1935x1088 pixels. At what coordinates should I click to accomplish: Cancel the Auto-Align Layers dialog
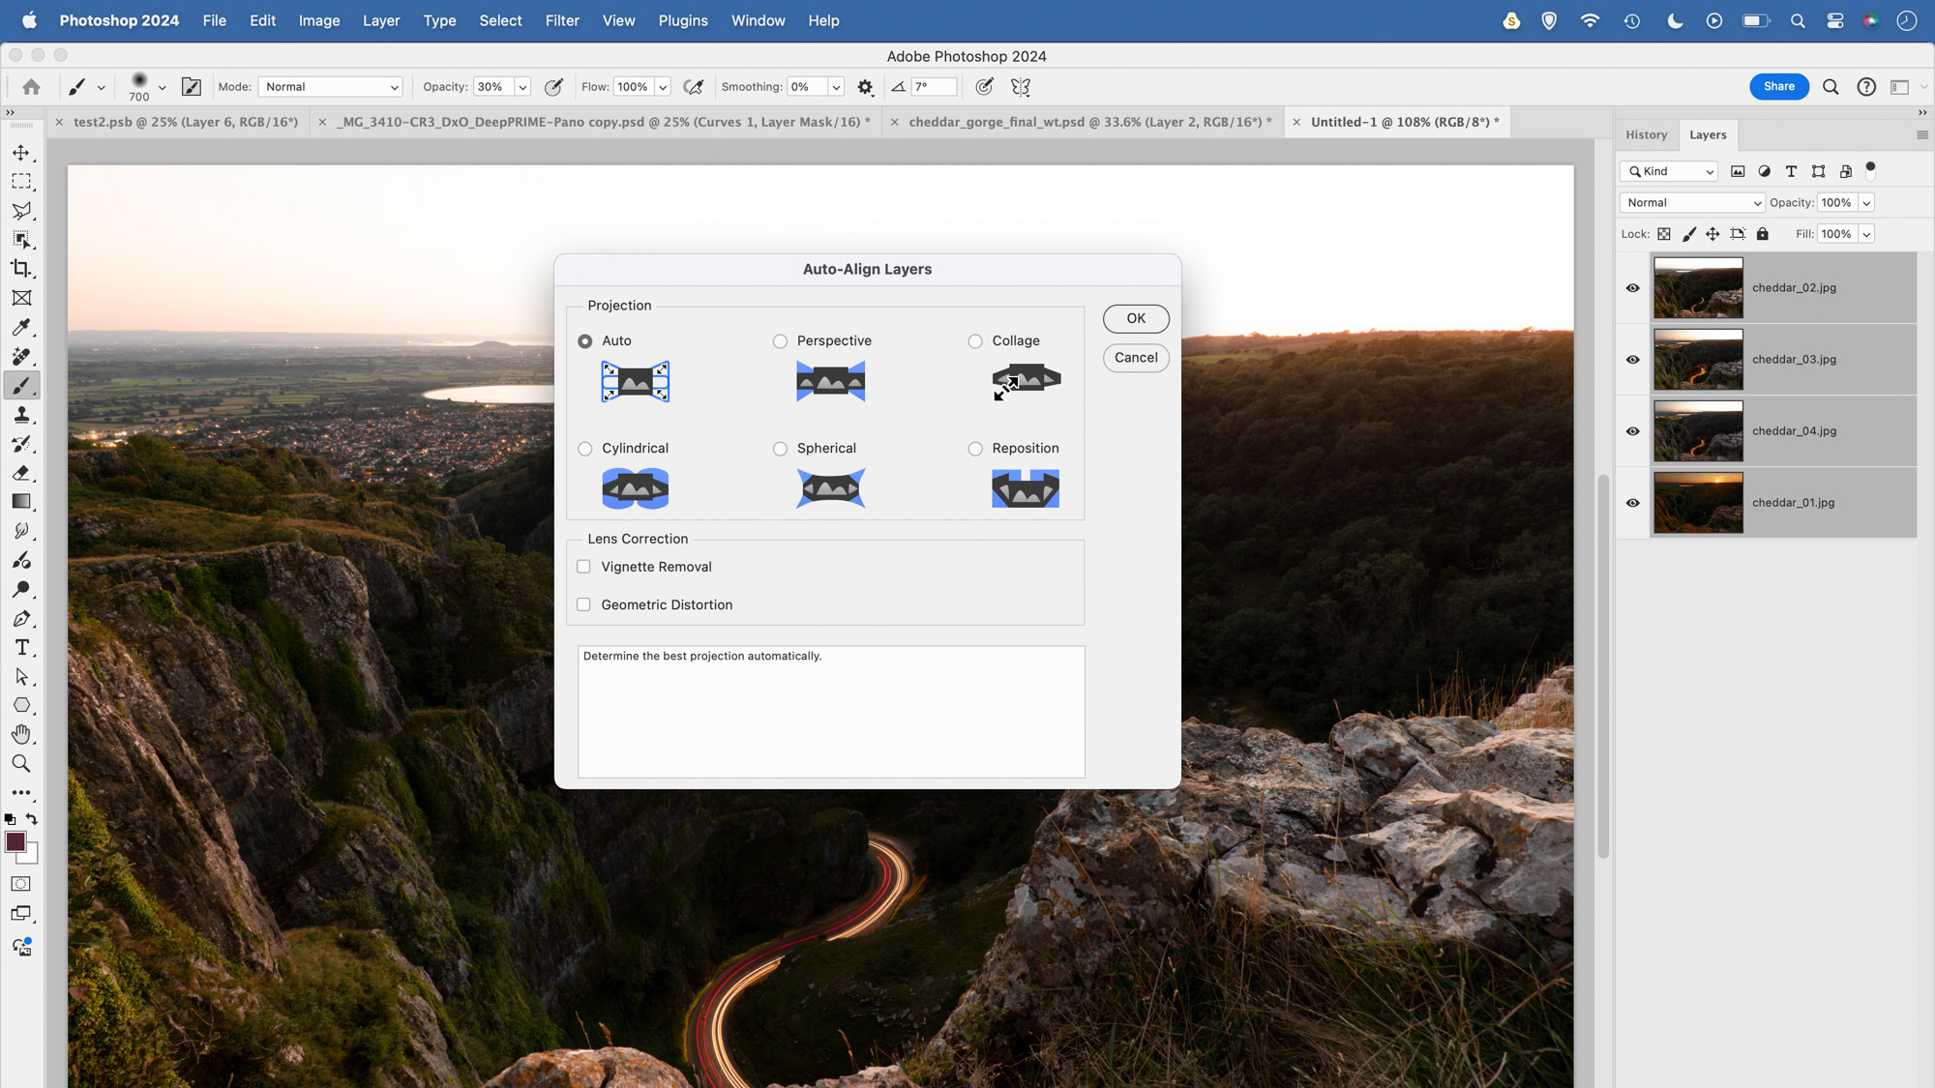tap(1135, 356)
